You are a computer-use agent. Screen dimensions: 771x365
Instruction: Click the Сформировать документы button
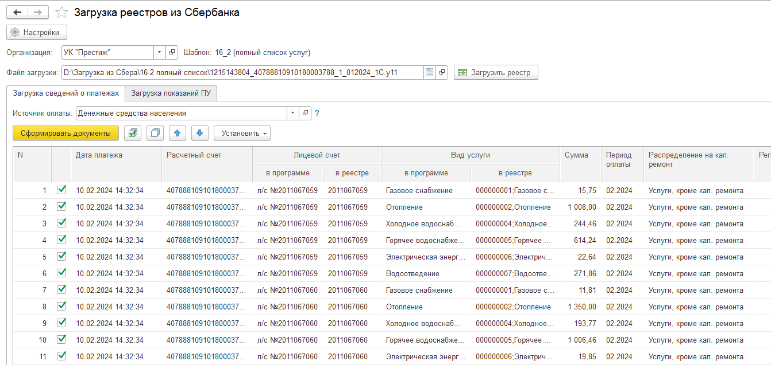point(65,133)
